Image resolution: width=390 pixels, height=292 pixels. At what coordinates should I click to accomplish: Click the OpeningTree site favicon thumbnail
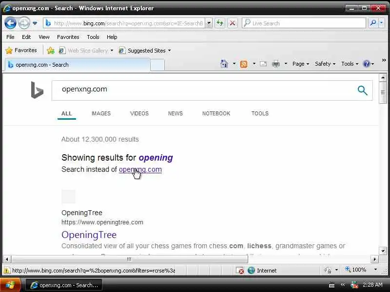pos(68,197)
